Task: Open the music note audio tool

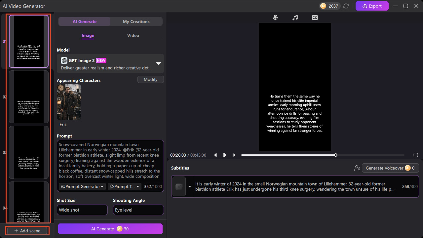Action: (x=295, y=18)
